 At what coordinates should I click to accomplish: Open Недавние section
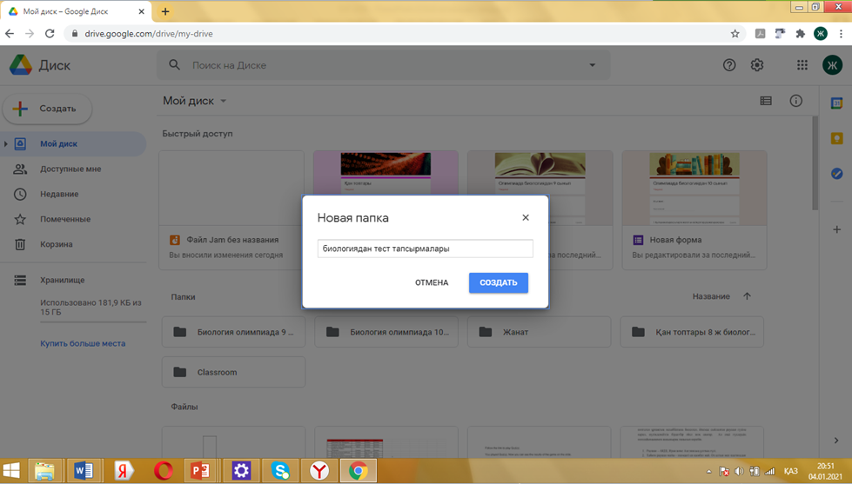[59, 194]
